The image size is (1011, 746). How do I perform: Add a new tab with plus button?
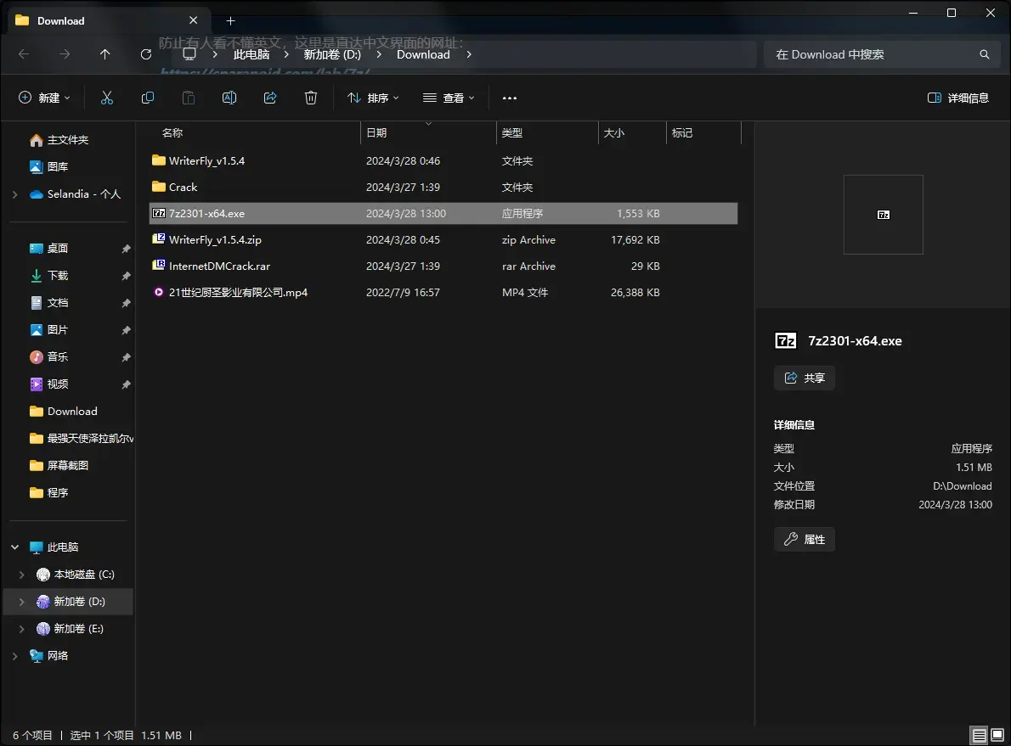point(230,20)
